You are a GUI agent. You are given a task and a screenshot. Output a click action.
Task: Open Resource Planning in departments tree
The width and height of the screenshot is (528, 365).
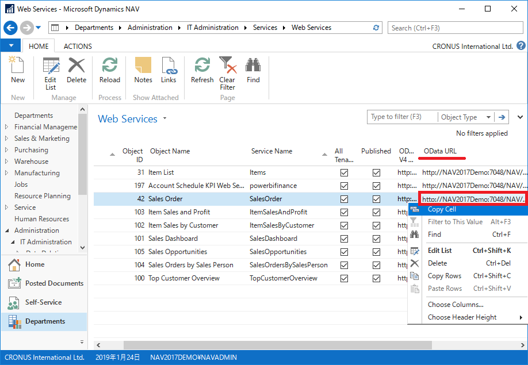(43, 196)
